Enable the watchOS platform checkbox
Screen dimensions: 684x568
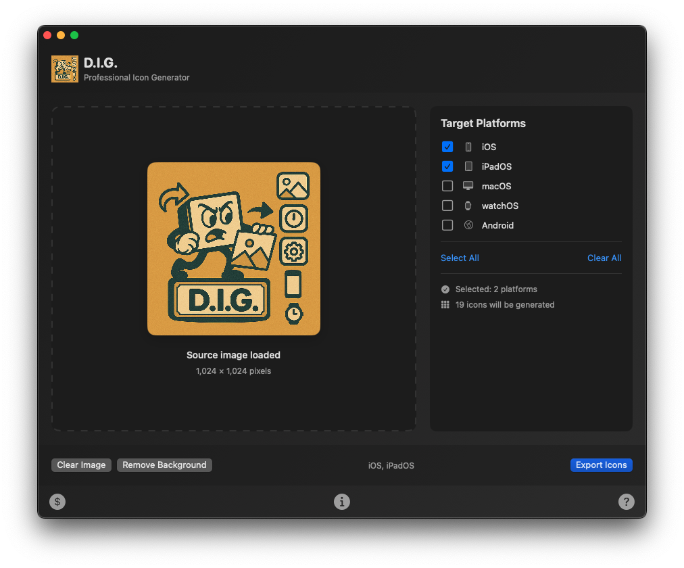pyautogui.click(x=447, y=206)
